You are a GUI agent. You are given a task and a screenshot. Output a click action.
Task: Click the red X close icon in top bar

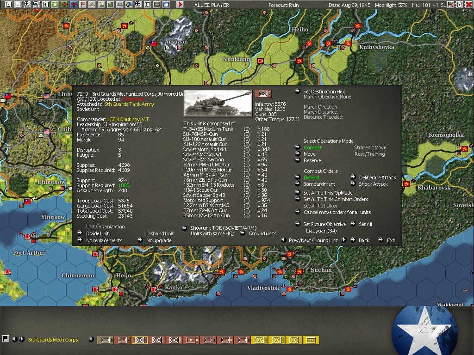469,5
